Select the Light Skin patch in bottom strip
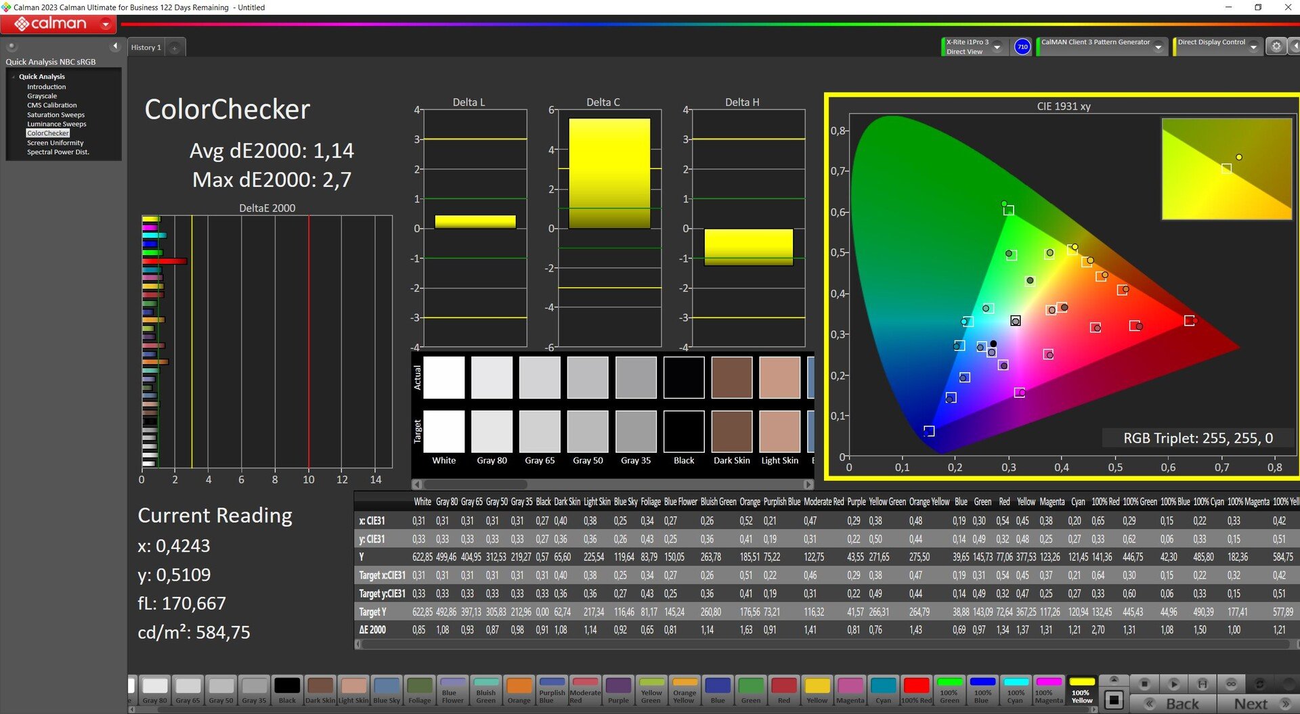The height and width of the screenshot is (714, 1300). pyautogui.click(x=353, y=690)
